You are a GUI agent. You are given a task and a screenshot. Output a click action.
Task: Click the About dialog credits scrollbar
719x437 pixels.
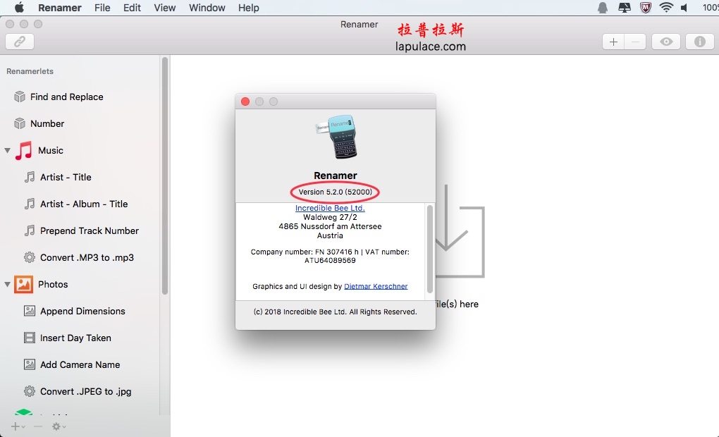(x=430, y=249)
